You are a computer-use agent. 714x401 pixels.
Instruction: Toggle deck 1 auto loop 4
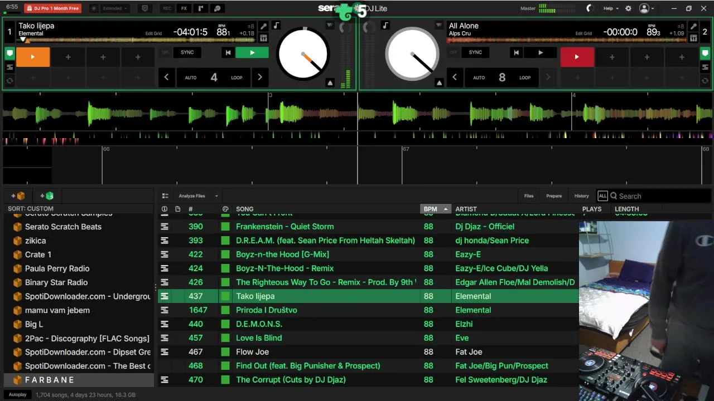tap(214, 77)
